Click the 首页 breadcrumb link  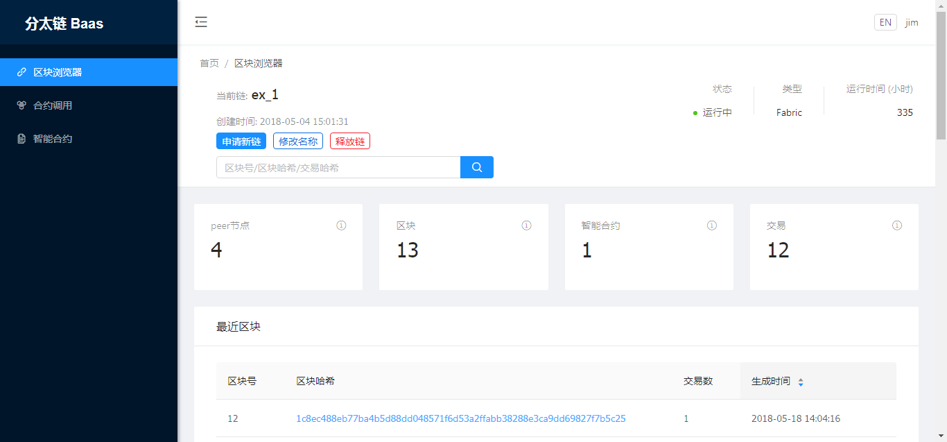(209, 63)
